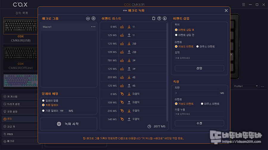This screenshot has height=150, width=268.
Task: Click recording reel icon in 녹화 시작
Action: (x=59, y=124)
